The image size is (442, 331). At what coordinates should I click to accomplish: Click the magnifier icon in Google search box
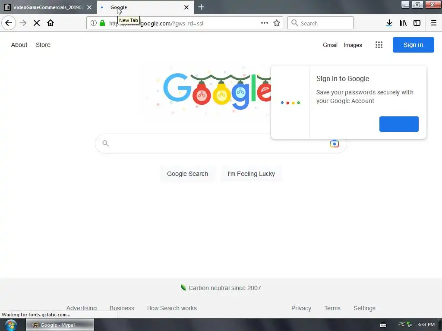click(x=105, y=143)
